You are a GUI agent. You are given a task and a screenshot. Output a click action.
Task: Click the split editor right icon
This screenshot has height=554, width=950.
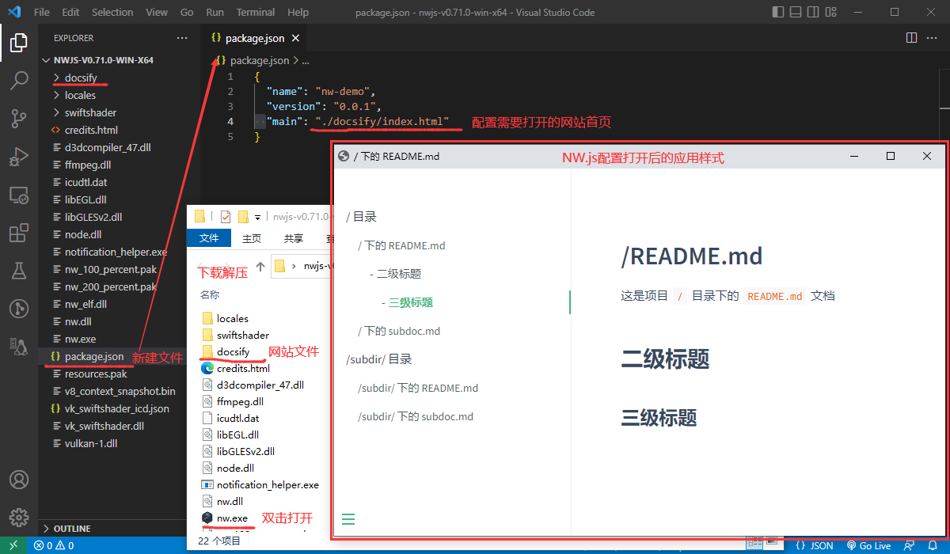911,38
